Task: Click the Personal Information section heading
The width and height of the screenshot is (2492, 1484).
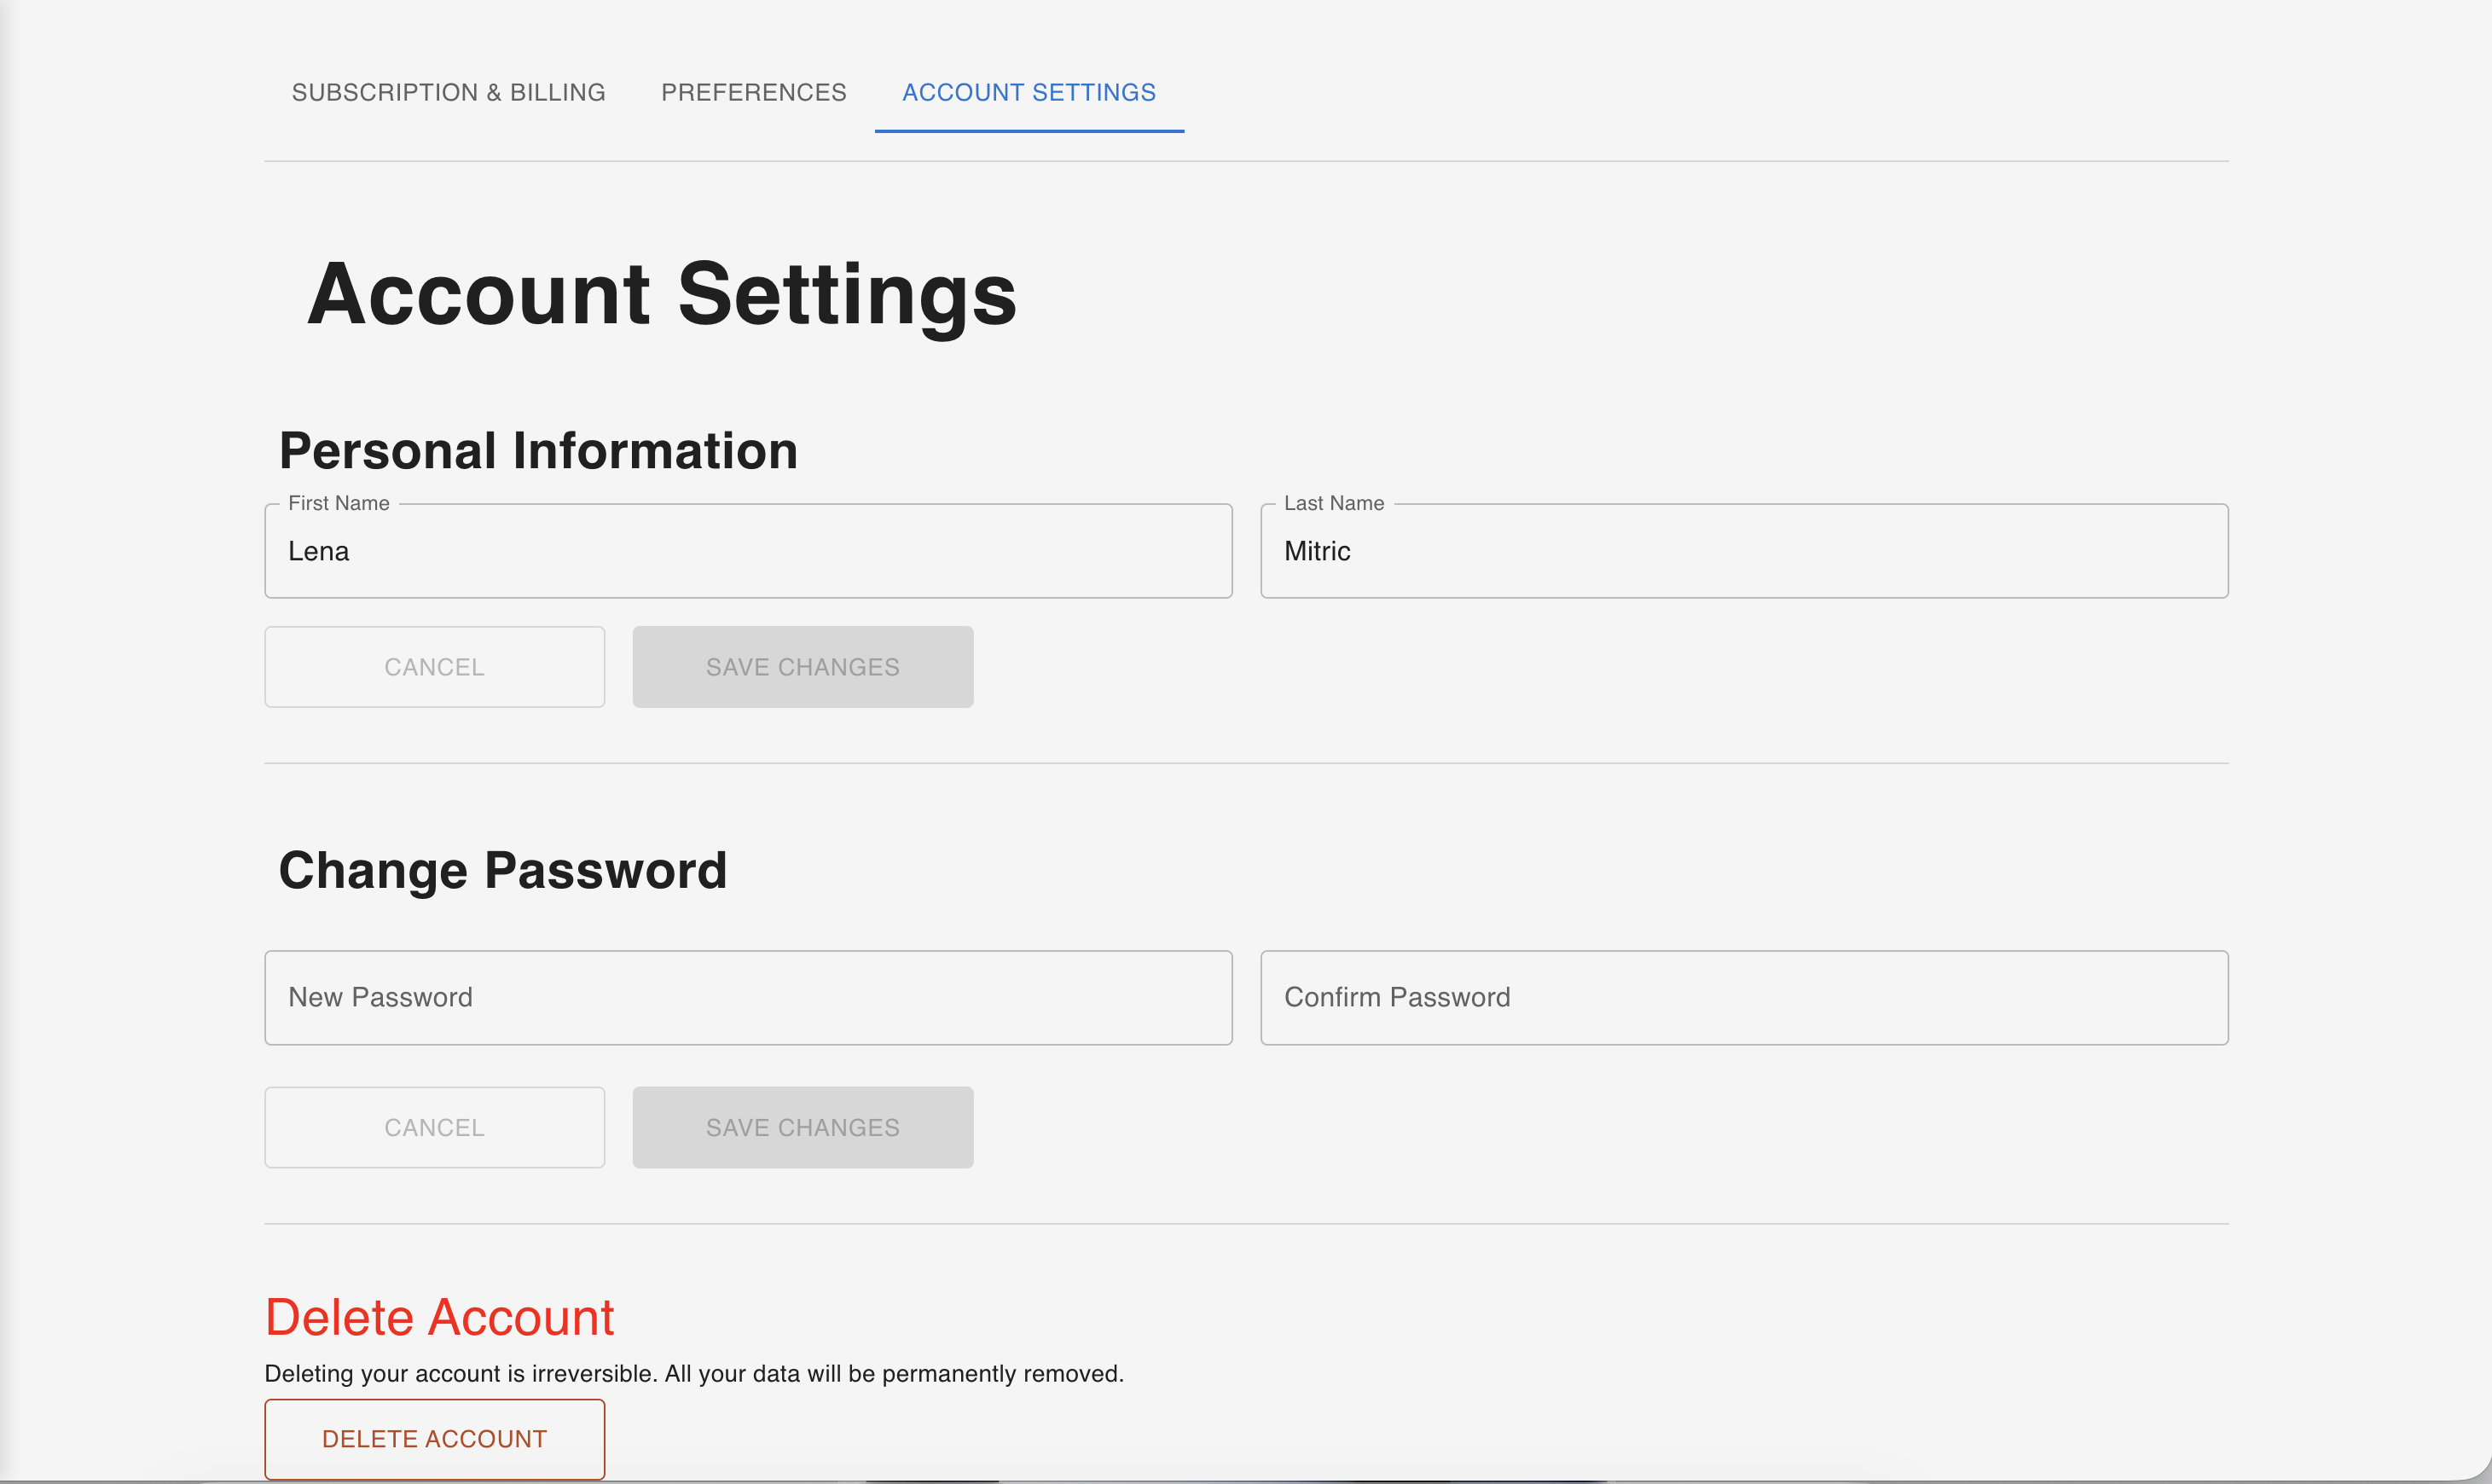Action: pyautogui.click(x=538, y=451)
